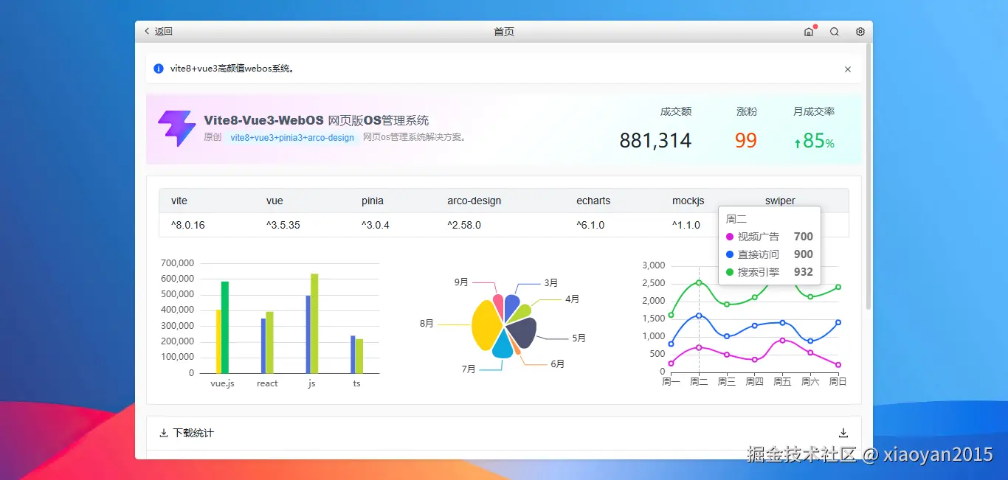Select the vite column header
This screenshot has height=480, width=1008.
pos(179,201)
